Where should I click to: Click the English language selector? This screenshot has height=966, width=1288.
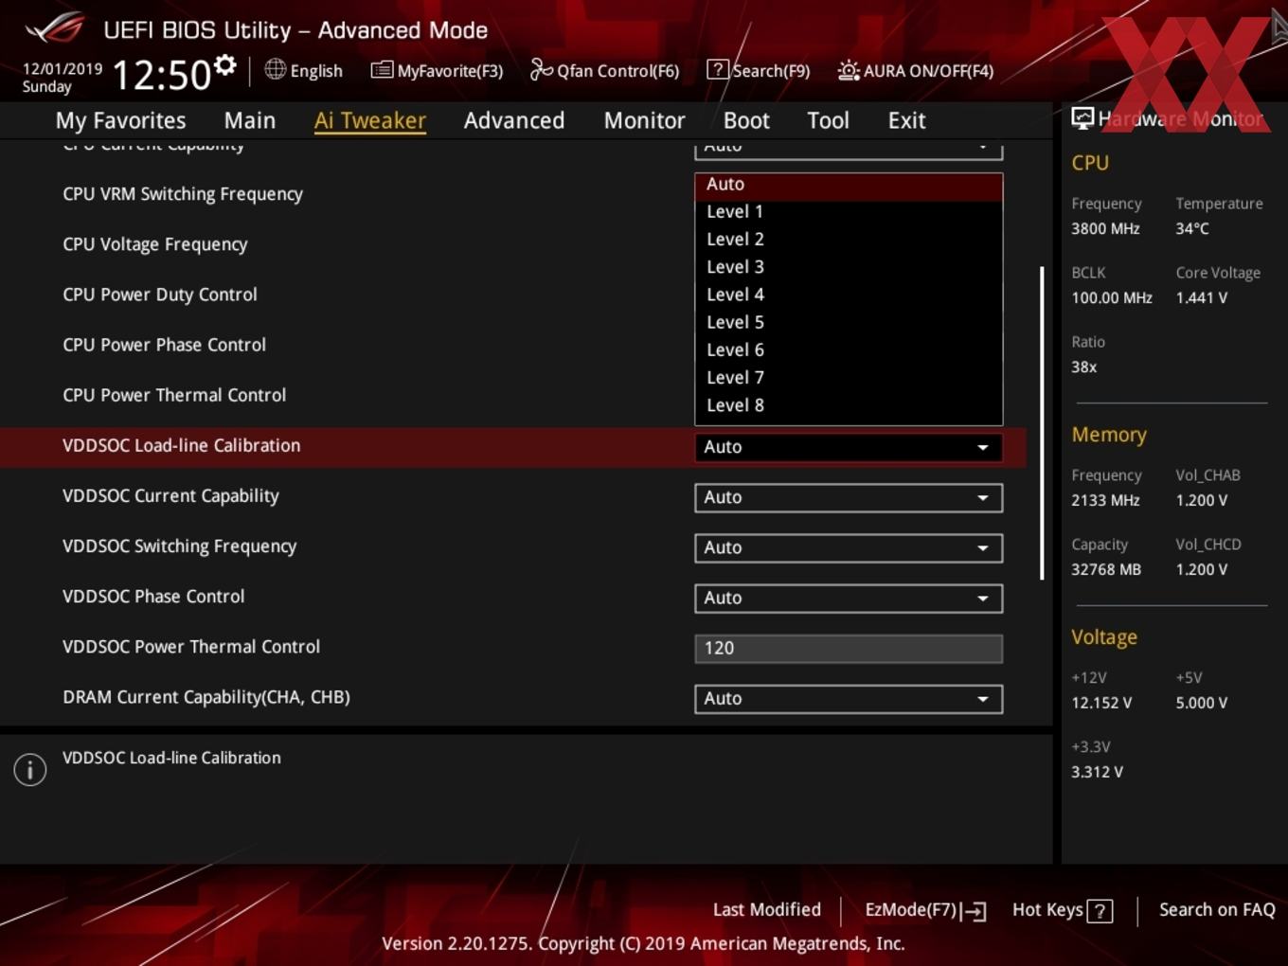(x=304, y=70)
